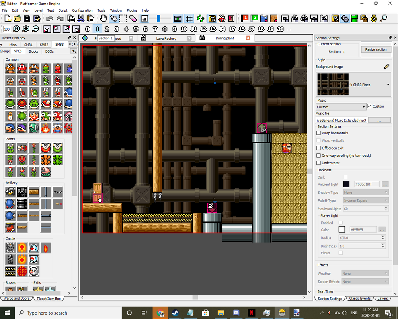Expand tileset group dropdown arrow
The height and width of the screenshot is (319, 398).
coord(74,51)
